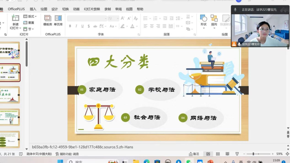Screen dimensions: 290x163
Task: Switch to slide sorter view
Action: tap(218, 154)
